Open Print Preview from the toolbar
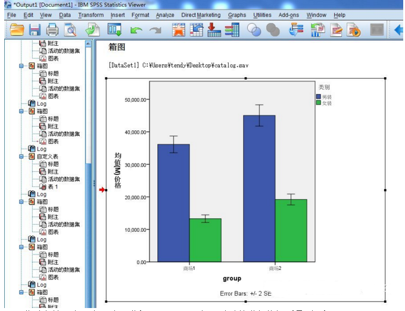The image size is (405, 311). pyautogui.click(x=70, y=29)
